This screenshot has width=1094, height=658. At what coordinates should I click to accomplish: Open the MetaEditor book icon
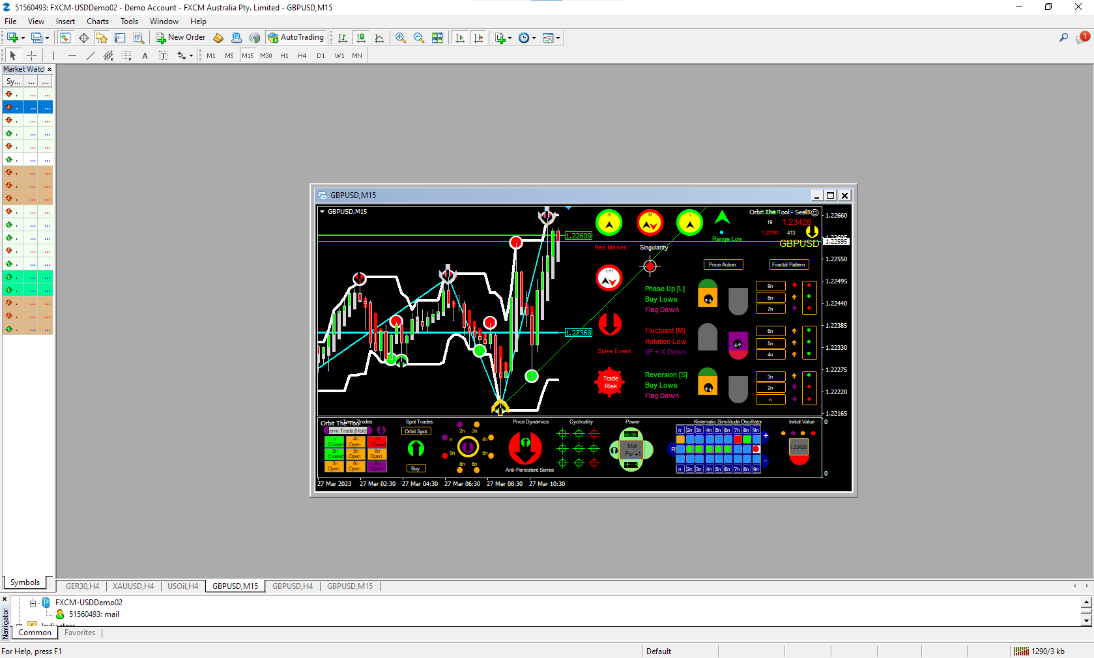pos(218,38)
